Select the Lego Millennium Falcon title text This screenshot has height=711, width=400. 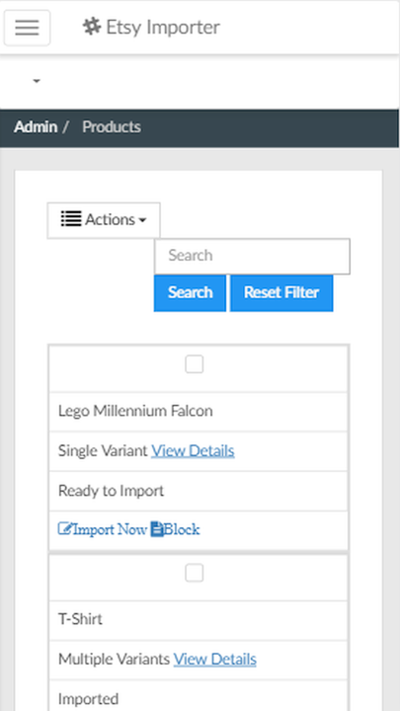point(135,411)
